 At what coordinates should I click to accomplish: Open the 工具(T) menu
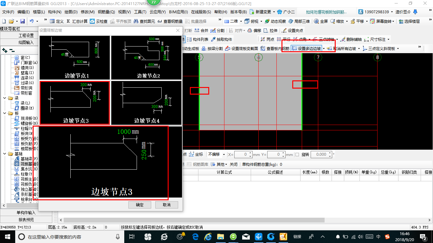pyautogui.click(x=140, y=12)
